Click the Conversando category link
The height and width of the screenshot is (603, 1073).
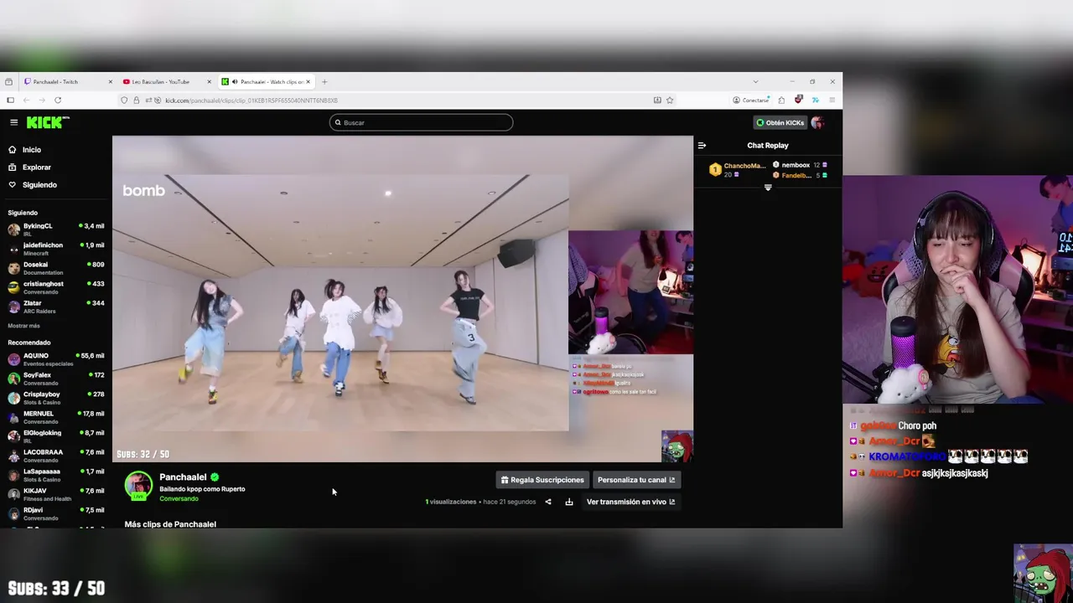point(179,499)
